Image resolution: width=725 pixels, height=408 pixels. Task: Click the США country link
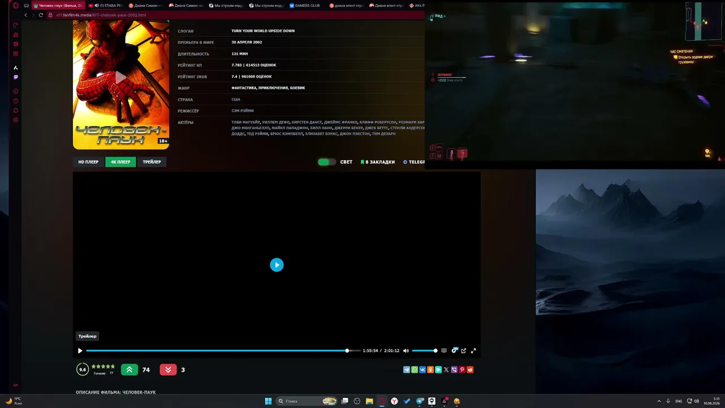236,99
